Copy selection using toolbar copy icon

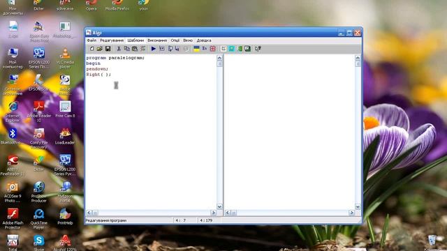coord(127,49)
